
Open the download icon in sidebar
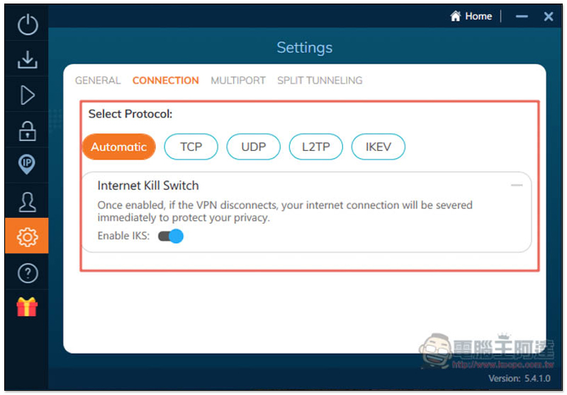tap(27, 60)
